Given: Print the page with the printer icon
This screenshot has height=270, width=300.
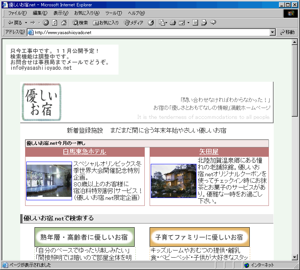Looking at the screenshot, I should (173, 23).
